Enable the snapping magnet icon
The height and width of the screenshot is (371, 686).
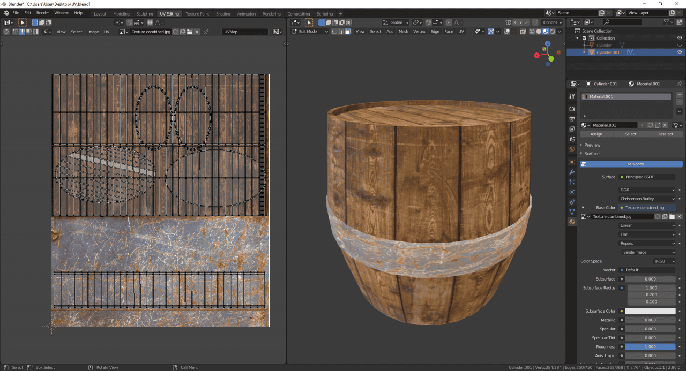428,22
